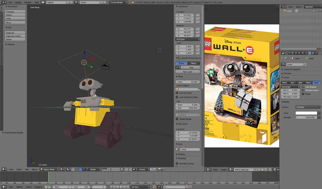
Task: Open the No Sync playback dropdown
Action: pos(140,187)
